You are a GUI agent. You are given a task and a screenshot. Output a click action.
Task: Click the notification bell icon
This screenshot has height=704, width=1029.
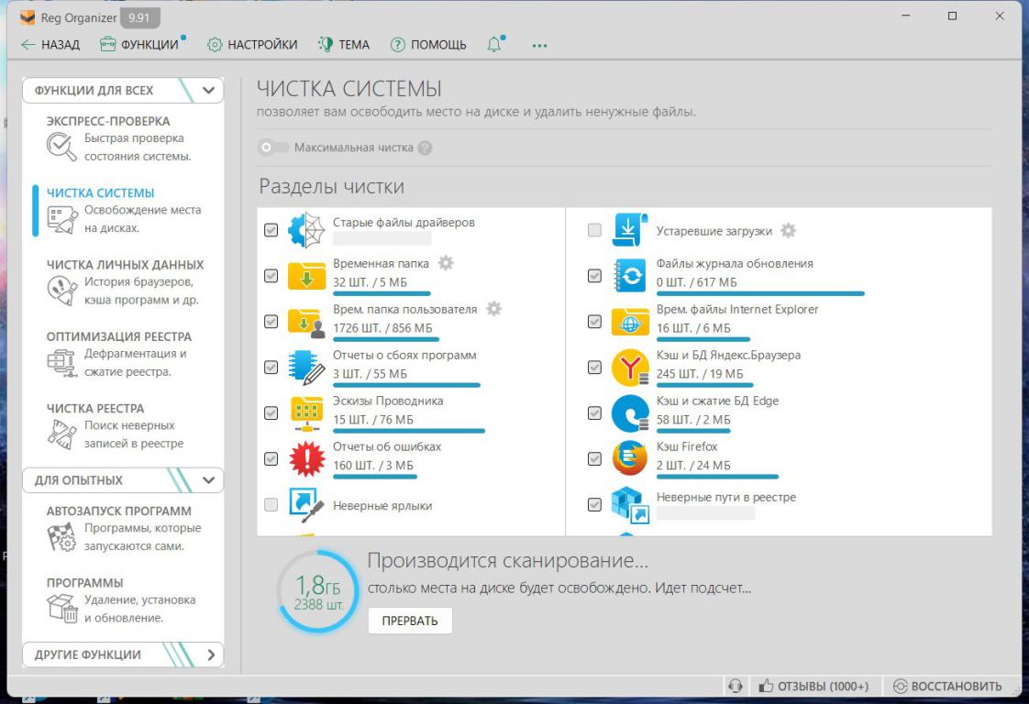point(495,45)
